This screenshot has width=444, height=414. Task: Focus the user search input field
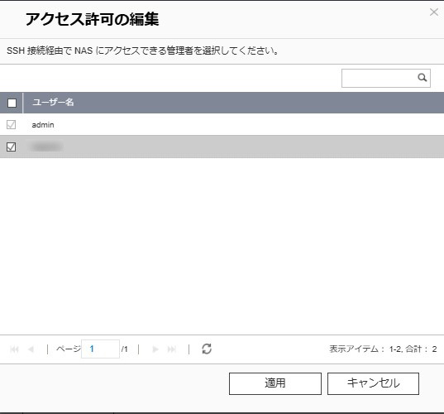tap(380, 78)
